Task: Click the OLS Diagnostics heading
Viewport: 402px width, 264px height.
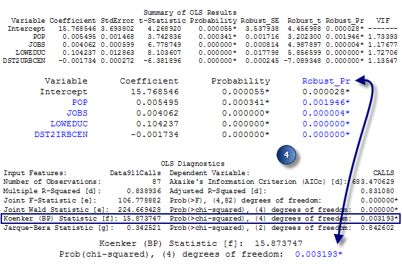Action: point(192,164)
